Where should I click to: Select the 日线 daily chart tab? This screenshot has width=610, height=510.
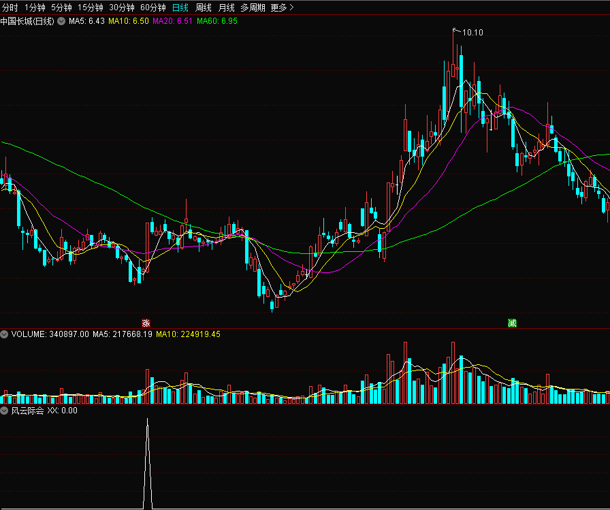pos(180,7)
